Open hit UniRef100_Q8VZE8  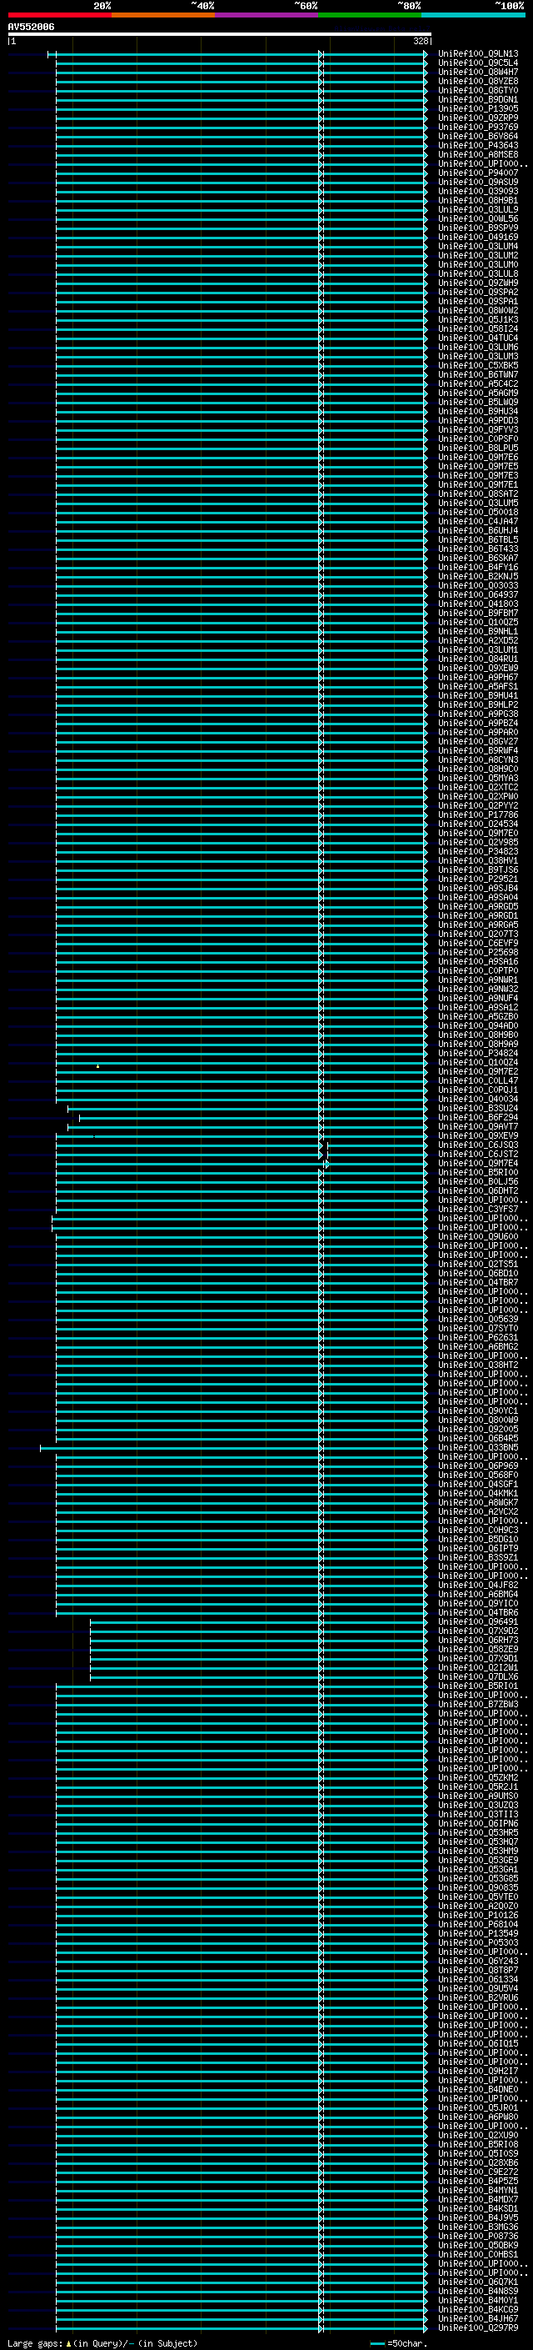point(478,81)
